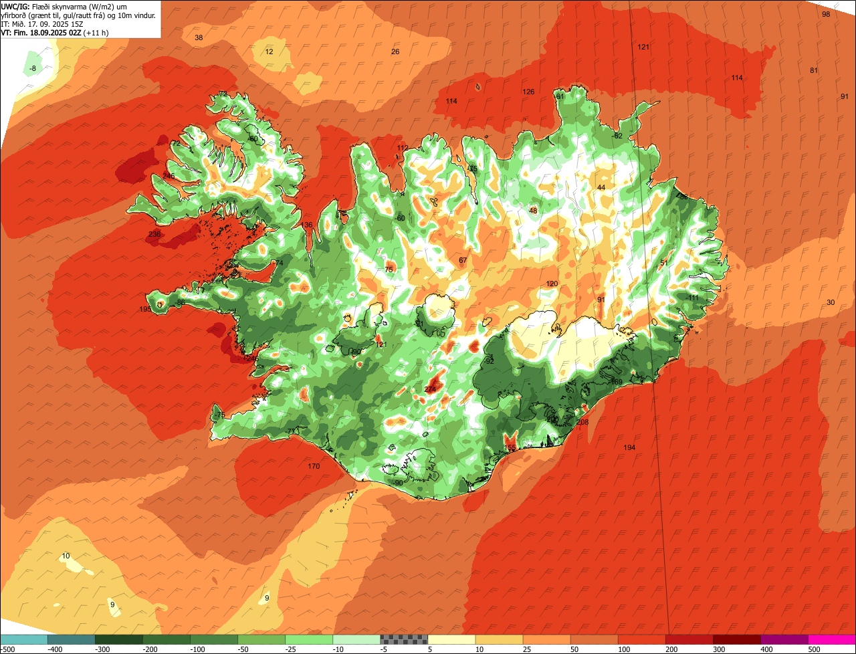
Task: Pick the green -100 to -50 legend swatch
Action: click(213, 639)
